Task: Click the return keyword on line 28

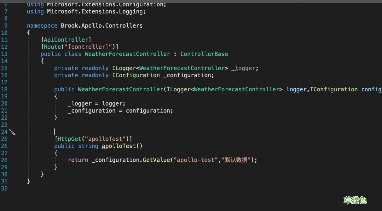Action: (x=78, y=160)
